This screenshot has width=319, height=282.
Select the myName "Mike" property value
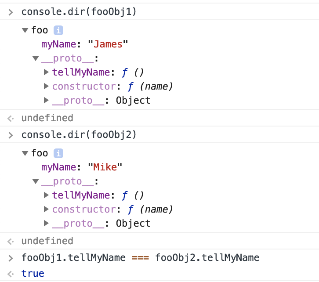[105, 167]
